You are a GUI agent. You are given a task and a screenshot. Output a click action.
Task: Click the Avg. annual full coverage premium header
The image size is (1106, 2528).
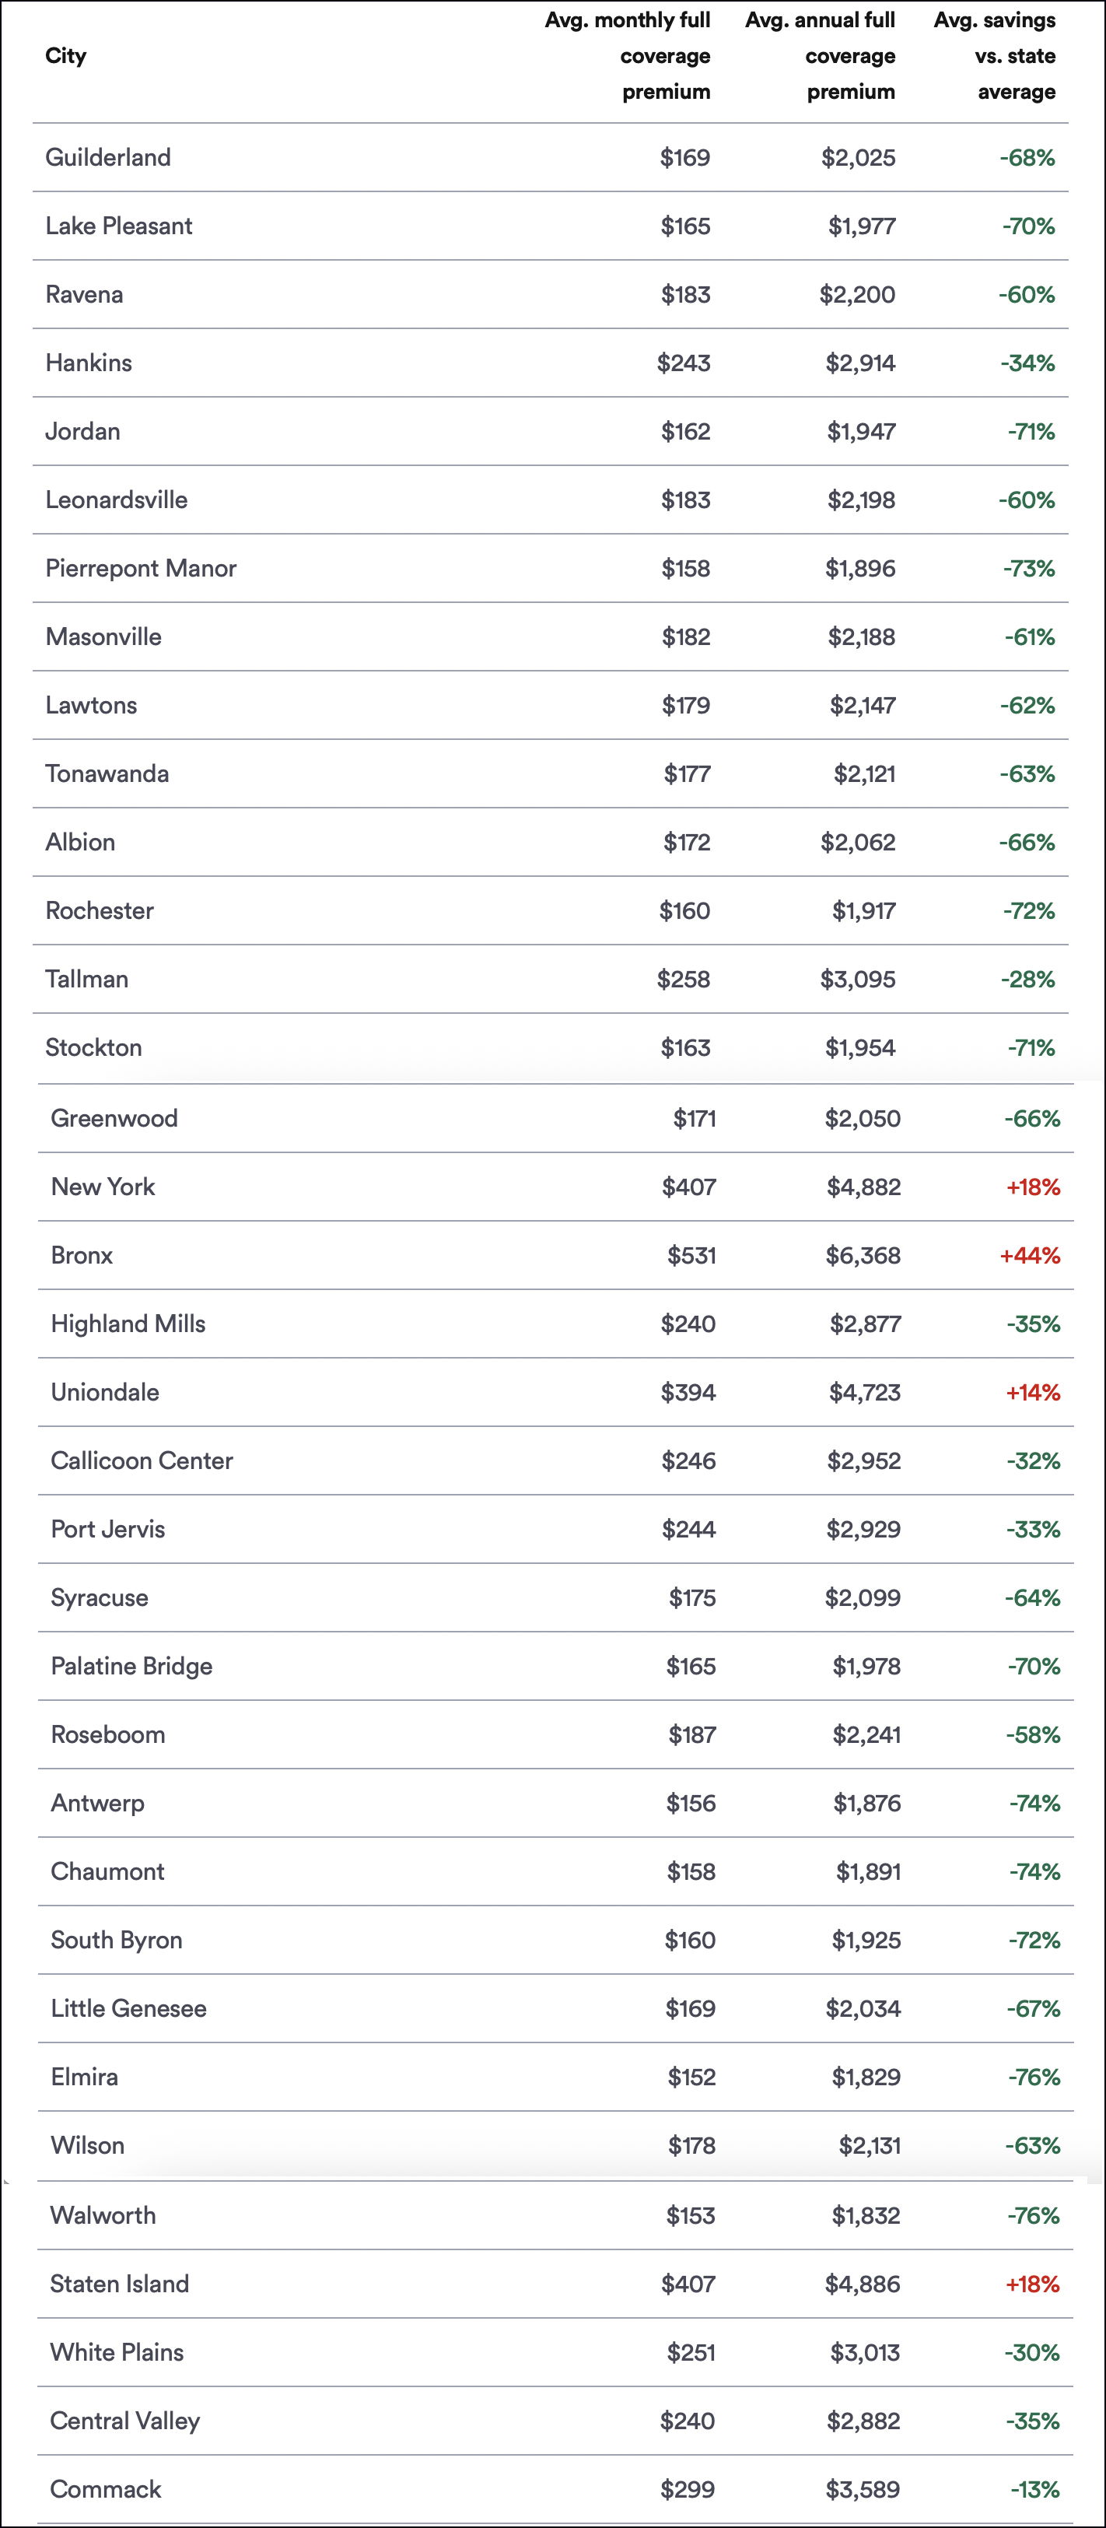(x=821, y=56)
